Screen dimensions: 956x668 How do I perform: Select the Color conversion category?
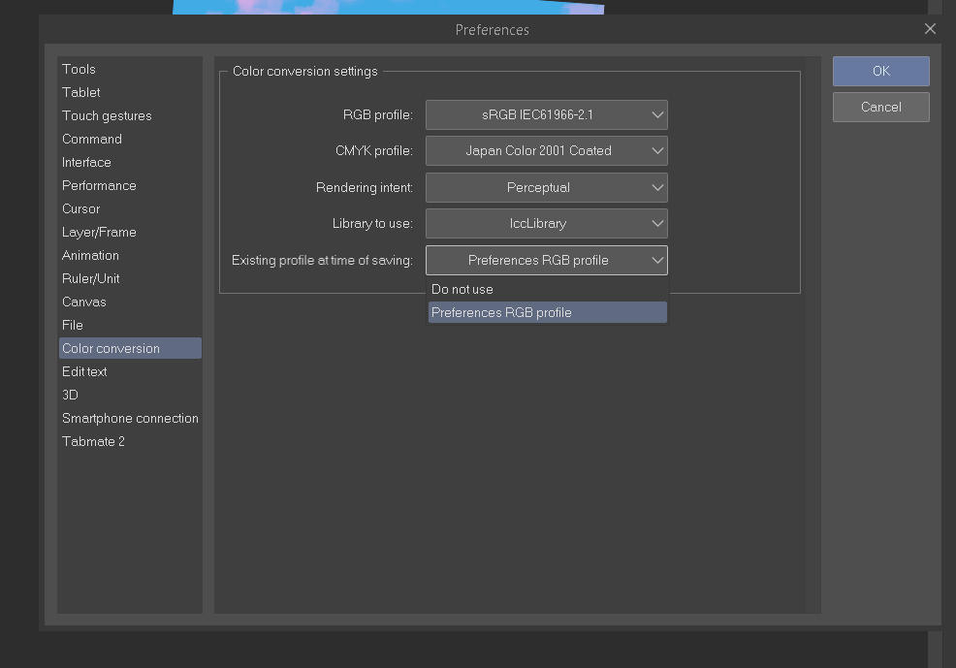[x=130, y=348]
